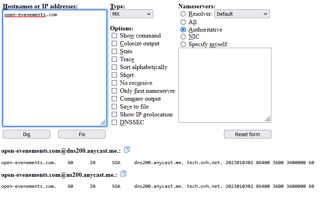Toggle Show IP geolocation option
Viewport: 326px width, 204px height.
click(x=114, y=114)
